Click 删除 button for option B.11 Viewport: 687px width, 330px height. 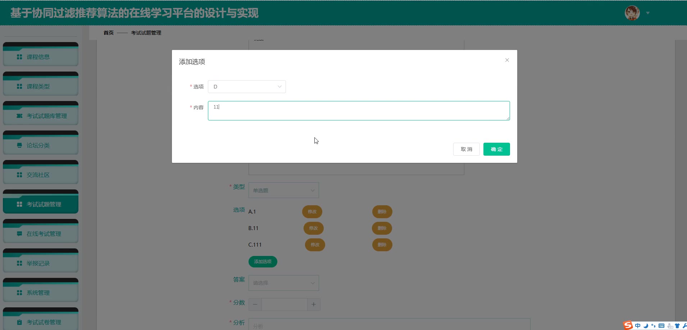382,228
